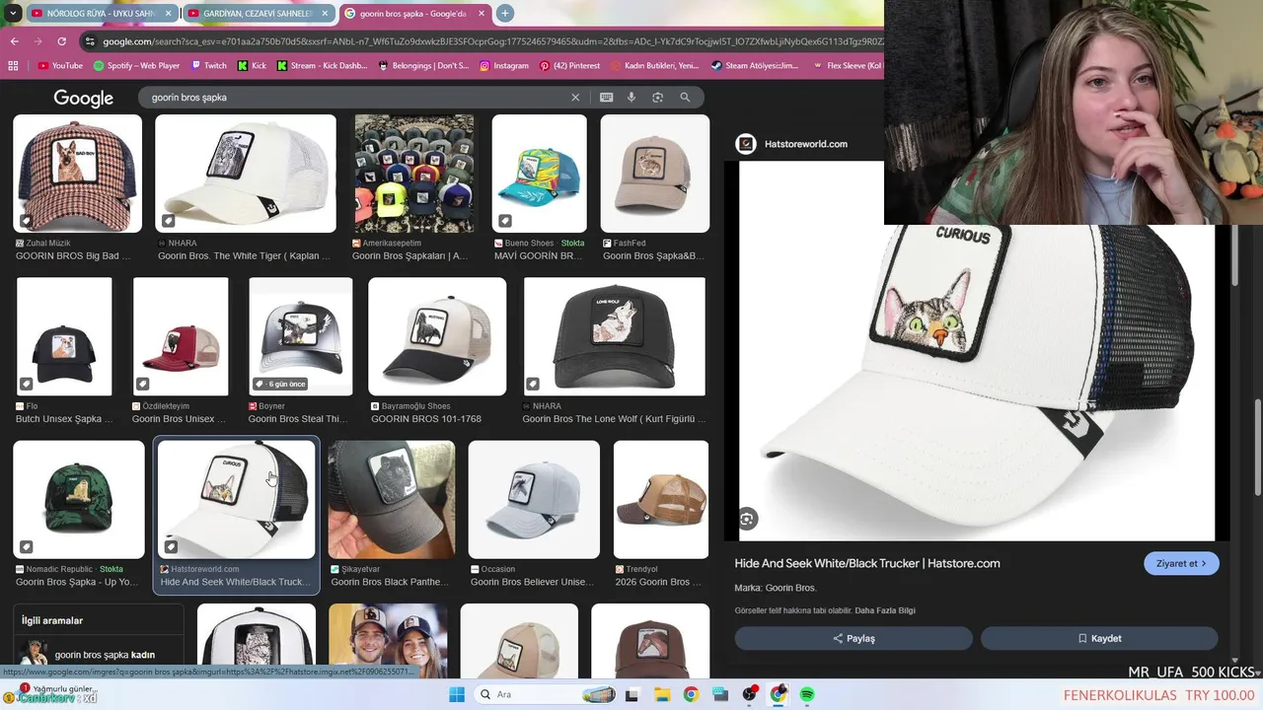Open a new browser tab
Viewport: 1263px width, 710px height.
(504, 13)
